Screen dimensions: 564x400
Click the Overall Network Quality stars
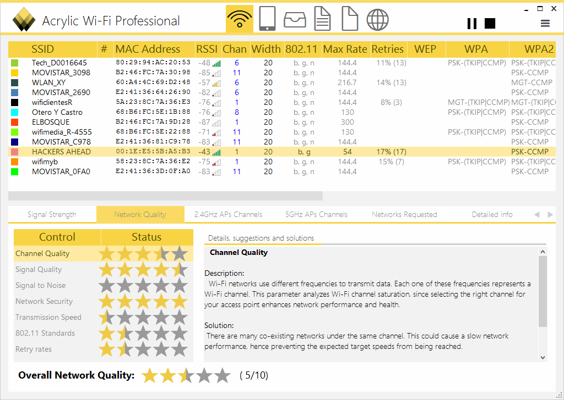tap(186, 376)
